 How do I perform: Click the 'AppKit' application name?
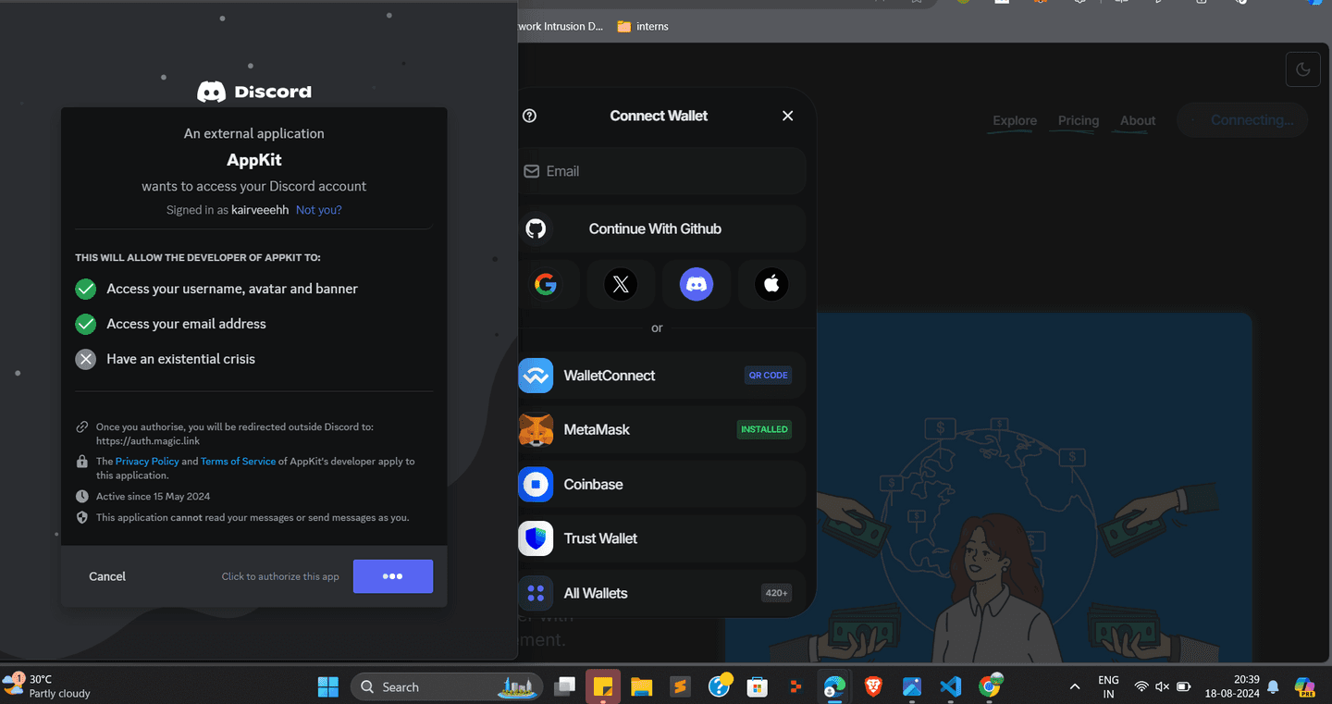[254, 160]
